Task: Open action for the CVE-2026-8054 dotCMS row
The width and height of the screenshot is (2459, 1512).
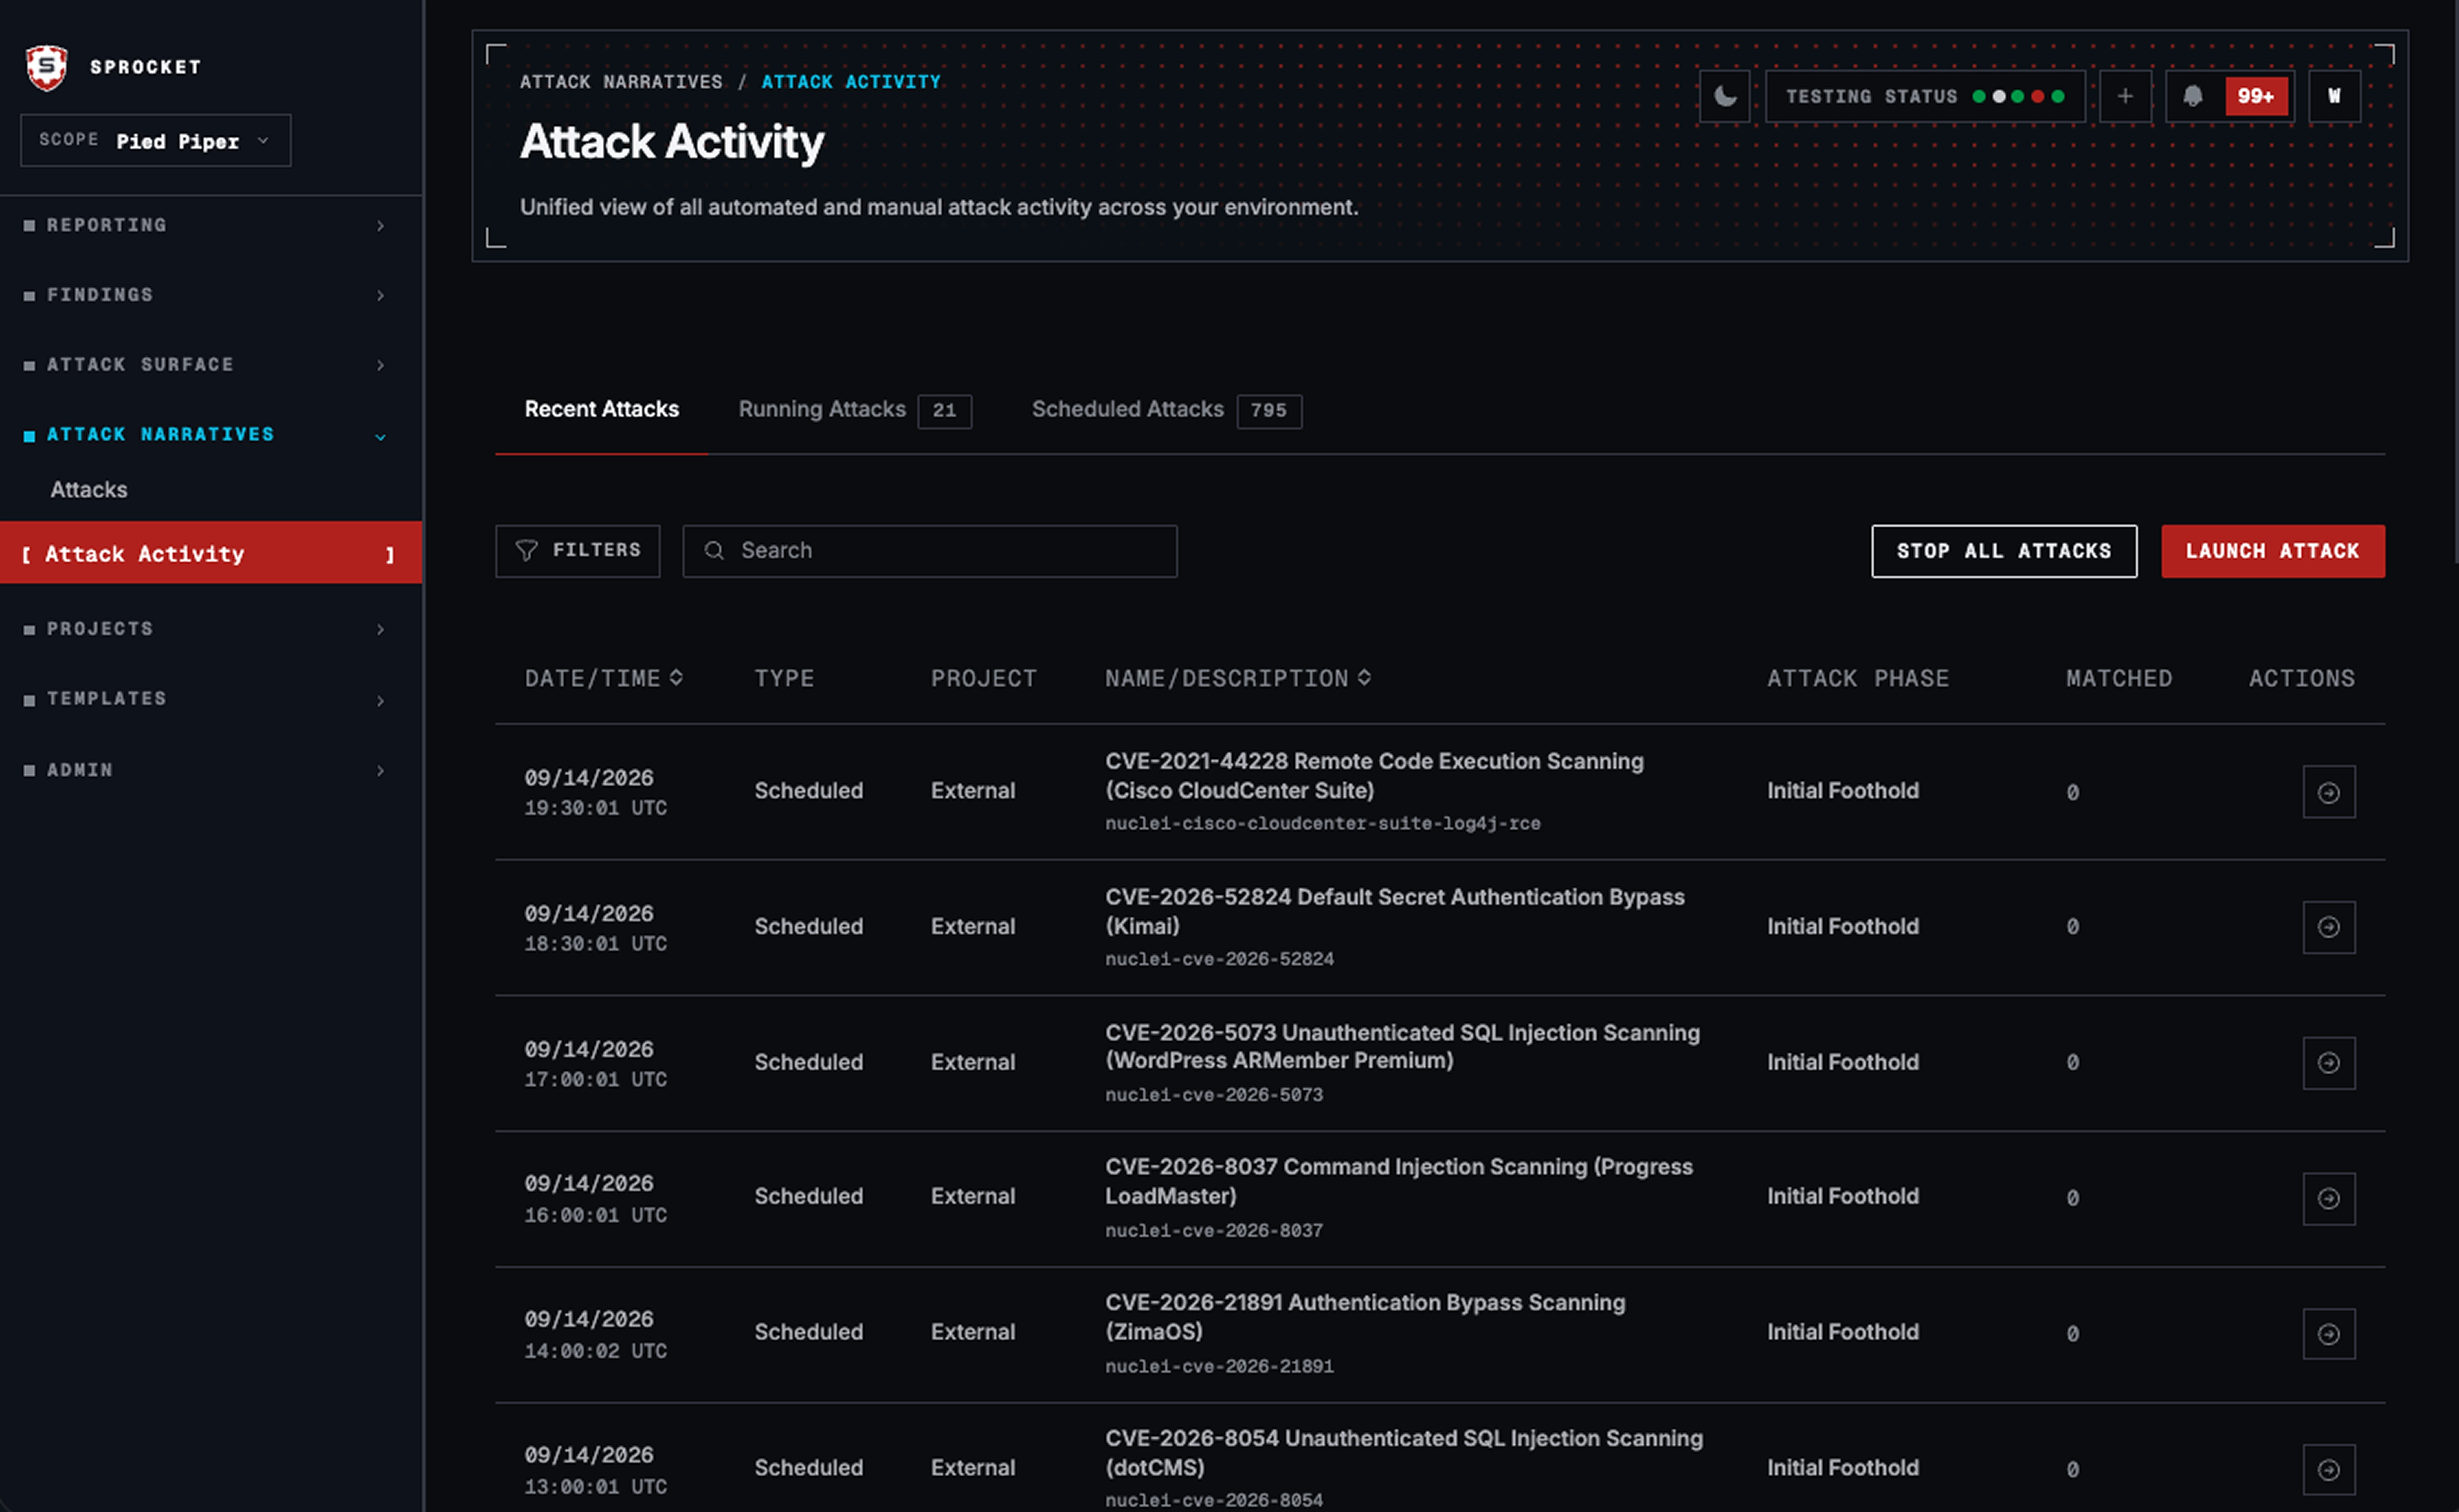Action: pos(2329,1470)
